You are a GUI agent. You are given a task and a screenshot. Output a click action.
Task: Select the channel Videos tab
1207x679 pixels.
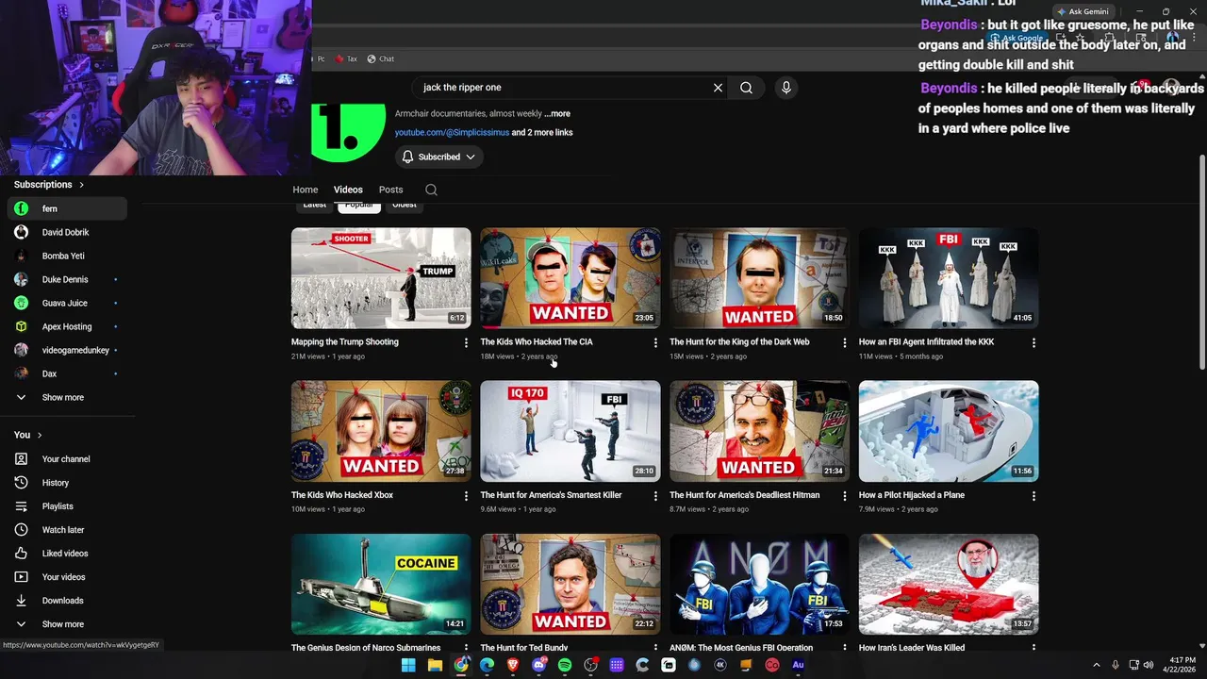point(348,190)
